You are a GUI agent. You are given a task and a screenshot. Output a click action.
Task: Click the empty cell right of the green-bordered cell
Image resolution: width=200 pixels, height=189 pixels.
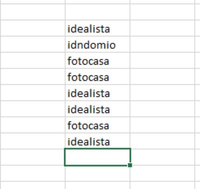click(162, 157)
